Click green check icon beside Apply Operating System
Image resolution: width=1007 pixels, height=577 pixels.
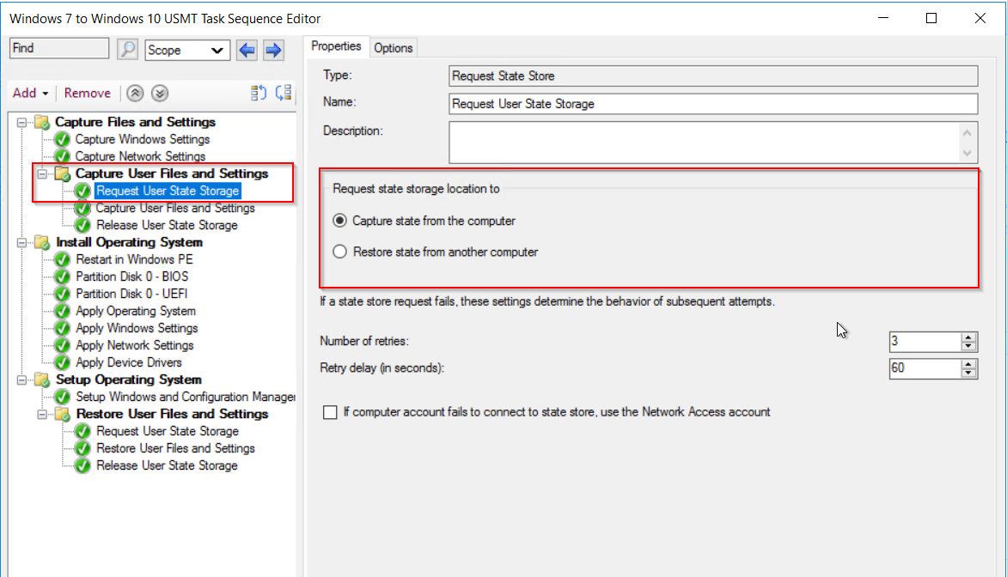pos(62,312)
